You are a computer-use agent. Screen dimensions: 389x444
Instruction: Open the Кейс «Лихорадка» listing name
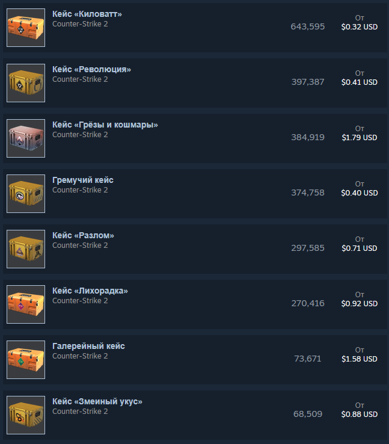click(x=90, y=291)
